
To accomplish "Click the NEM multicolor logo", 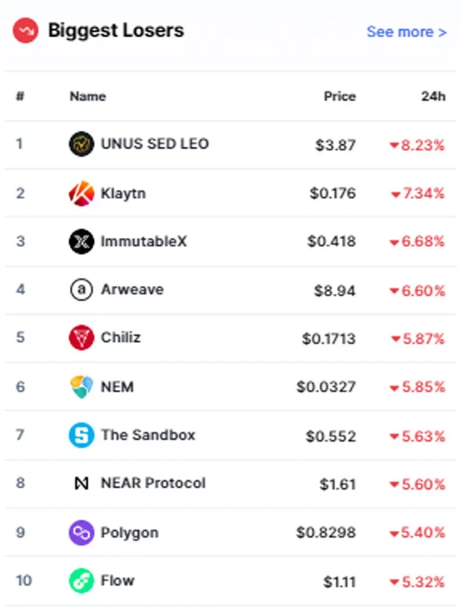I will (82, 387).
